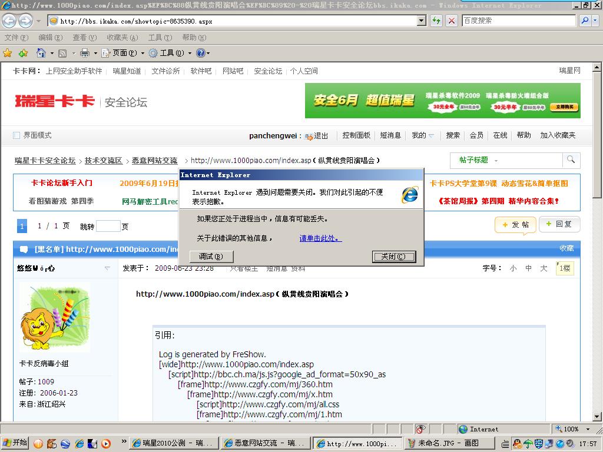This screenshot has height=452, width=603.
Task: Toggle the 界面模式 checkbox
Action: 16,135
